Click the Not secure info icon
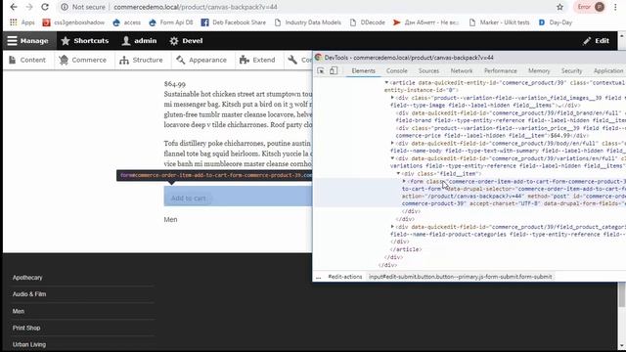626x352 pixels. point(65,7)
